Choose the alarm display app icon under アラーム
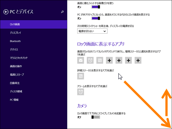The image size is (172, 129). click(80, 92)
